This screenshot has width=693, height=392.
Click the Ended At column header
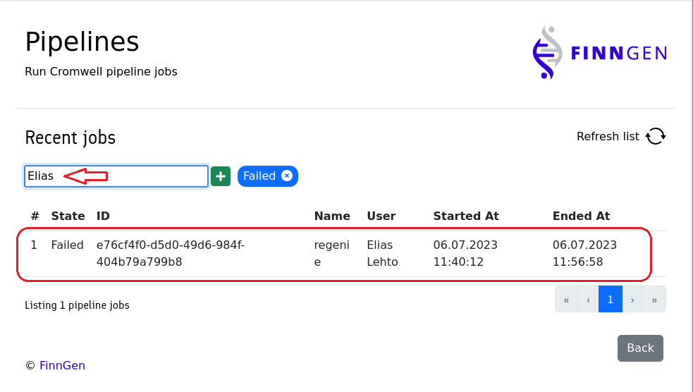[581, 216]
